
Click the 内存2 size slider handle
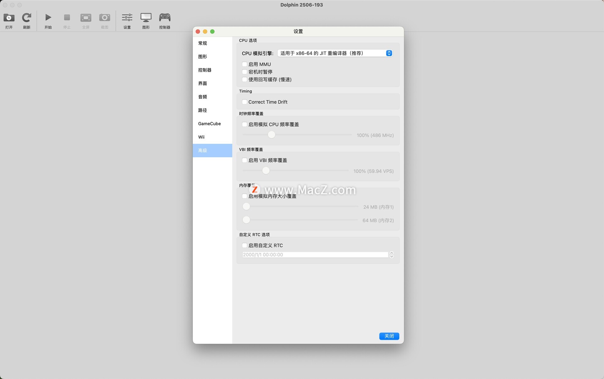pos(246,220)
